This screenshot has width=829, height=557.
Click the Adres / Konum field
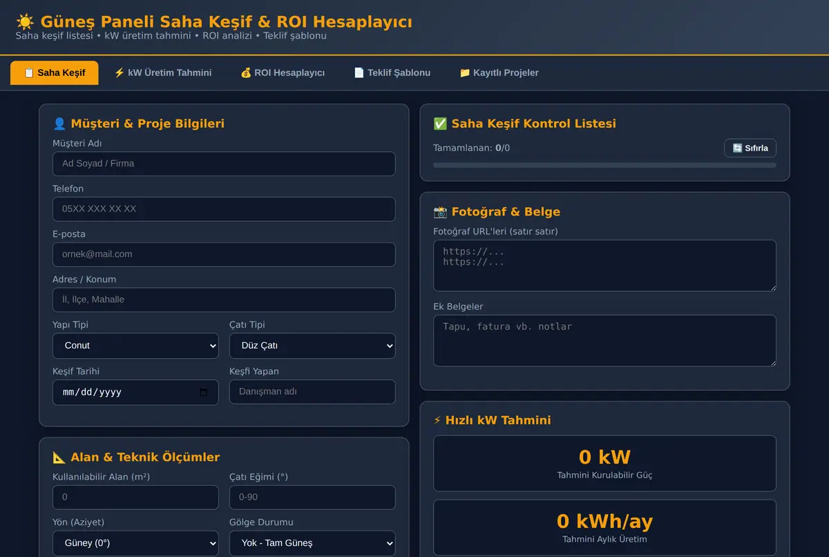pos(224,299)
